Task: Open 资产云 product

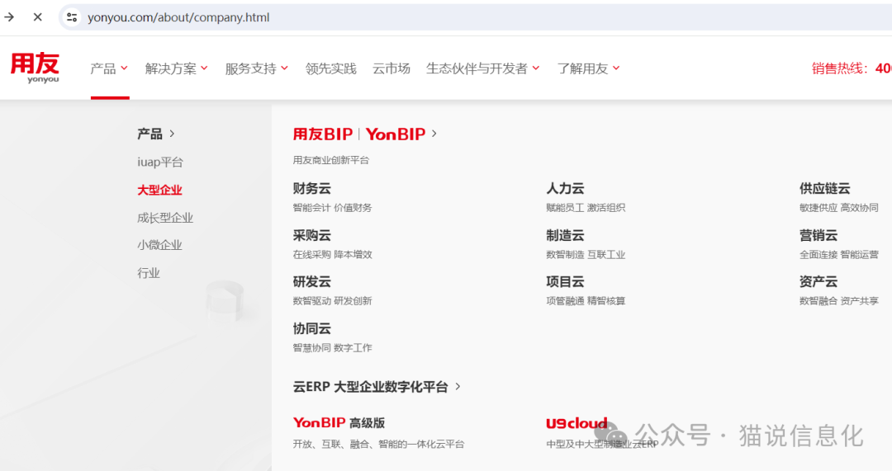Action: tap(818, 282)
